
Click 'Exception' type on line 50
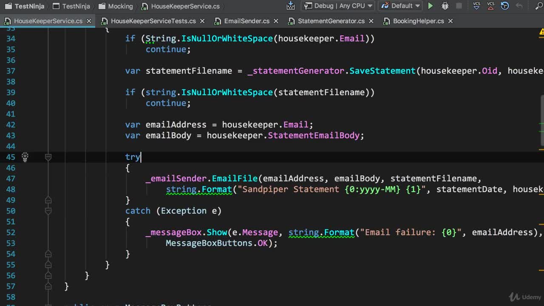184,211
